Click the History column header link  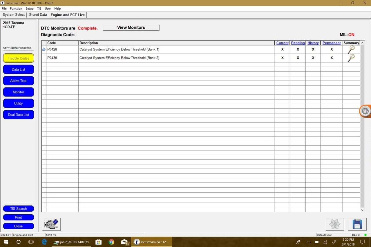click(x=313, y=43)
